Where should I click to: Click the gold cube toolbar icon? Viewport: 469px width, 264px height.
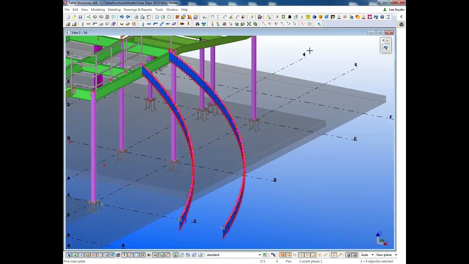[321, 17]
